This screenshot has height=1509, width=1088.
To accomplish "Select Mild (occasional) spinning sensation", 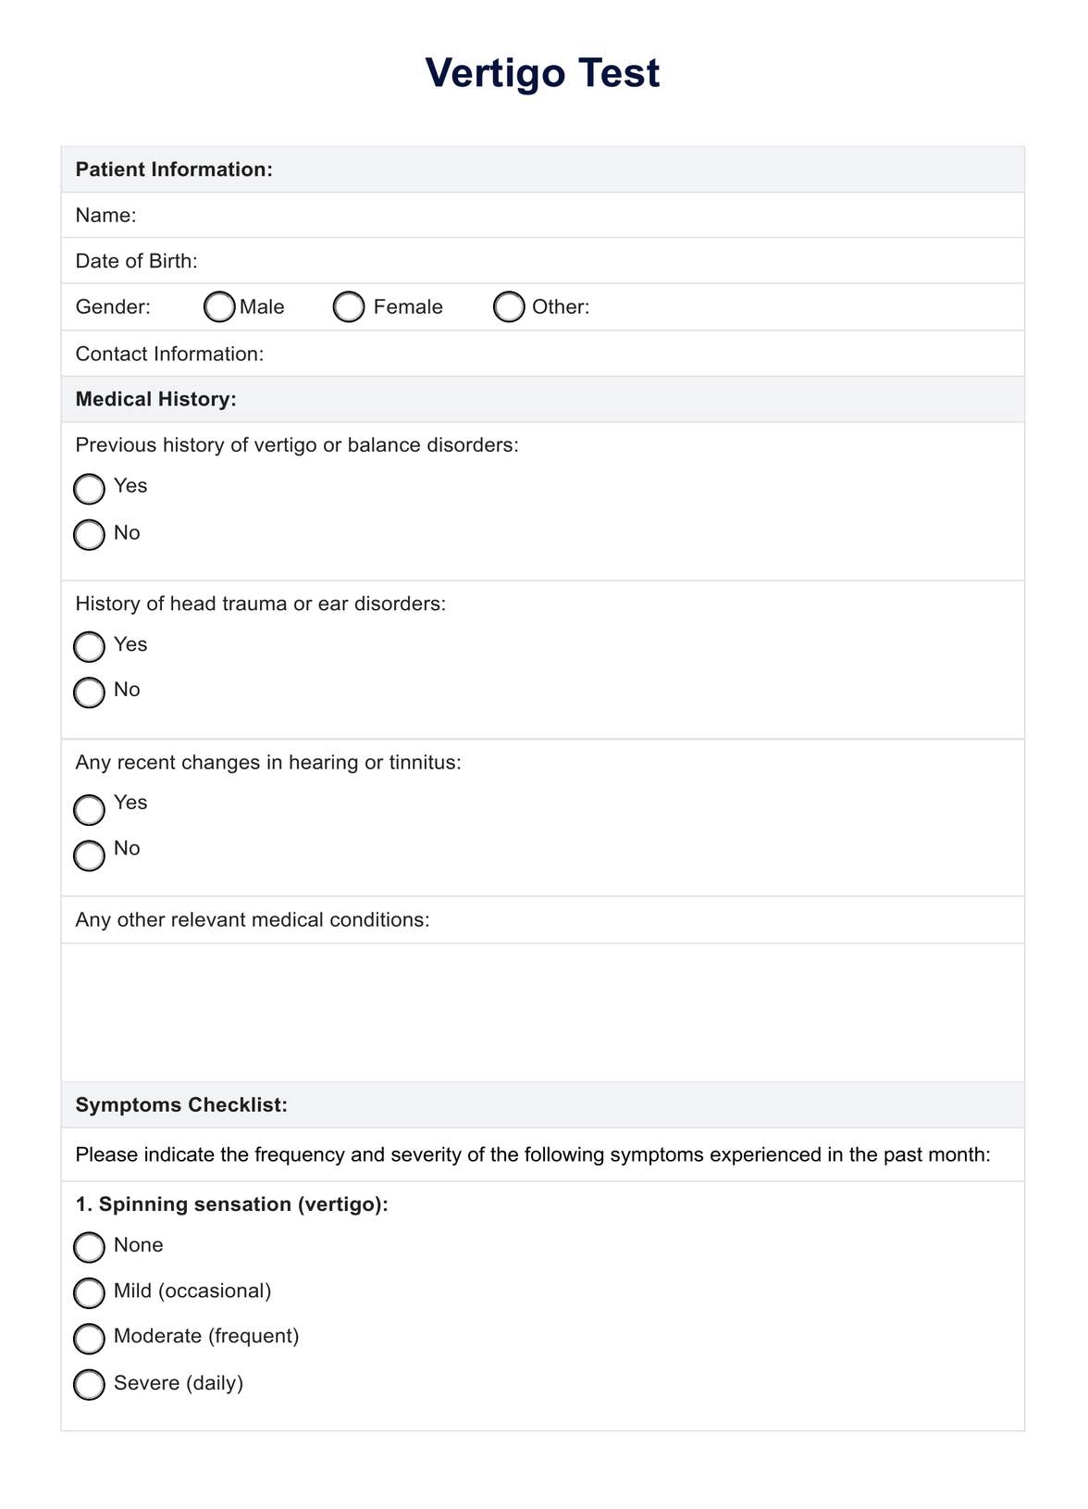I will (x=90, y=1292).
